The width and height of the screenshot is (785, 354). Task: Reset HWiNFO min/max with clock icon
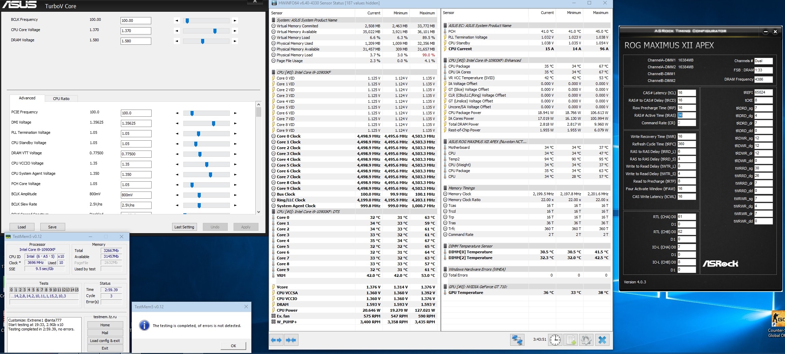[555, 340]
